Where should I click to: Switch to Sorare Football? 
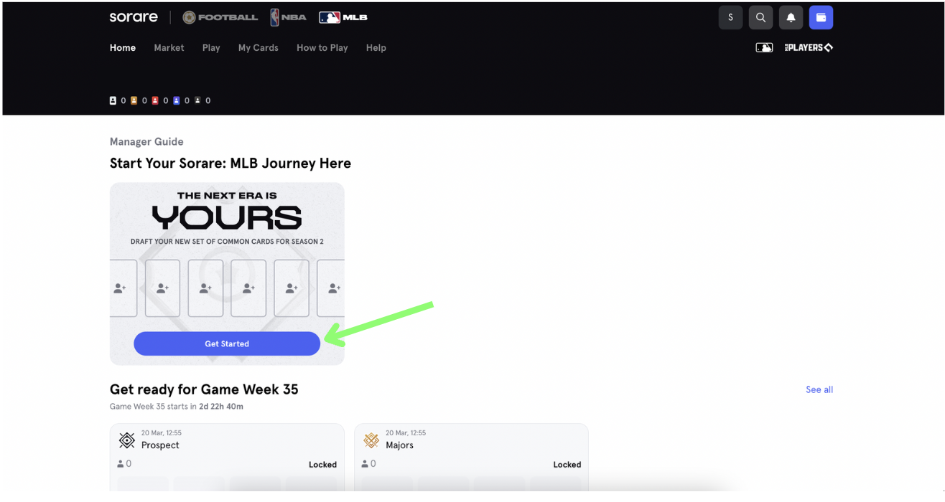[x=220, y=17]
